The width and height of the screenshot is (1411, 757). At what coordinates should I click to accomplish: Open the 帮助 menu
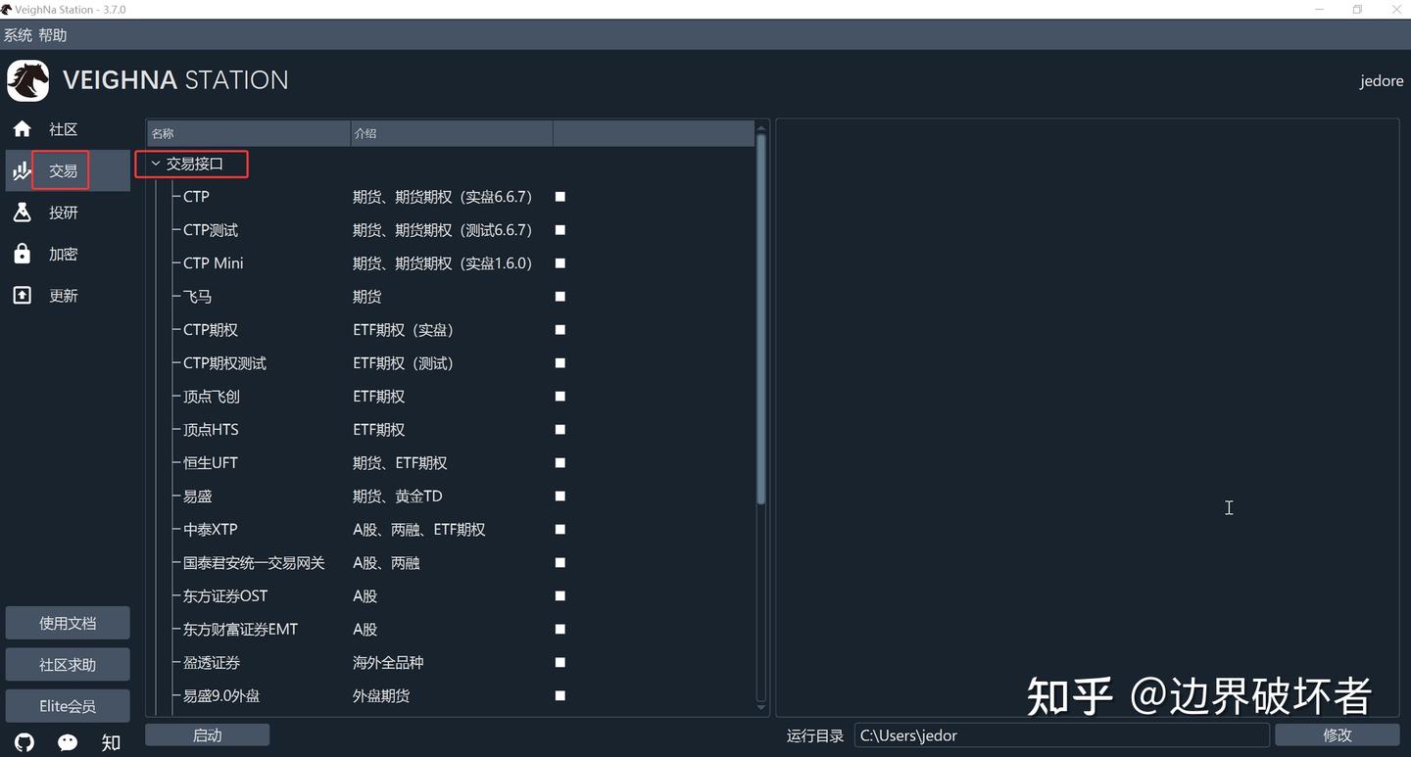tap(53, 34)
